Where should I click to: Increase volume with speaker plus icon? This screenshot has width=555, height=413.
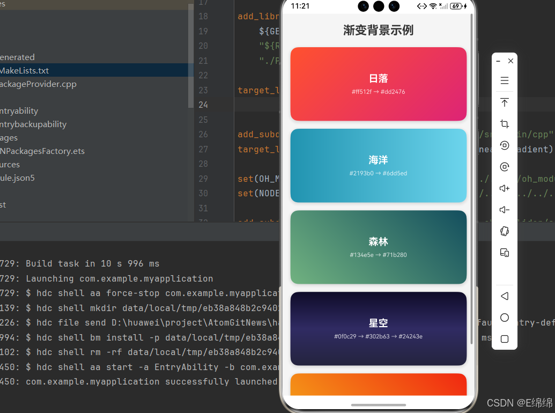click(505, 188)
